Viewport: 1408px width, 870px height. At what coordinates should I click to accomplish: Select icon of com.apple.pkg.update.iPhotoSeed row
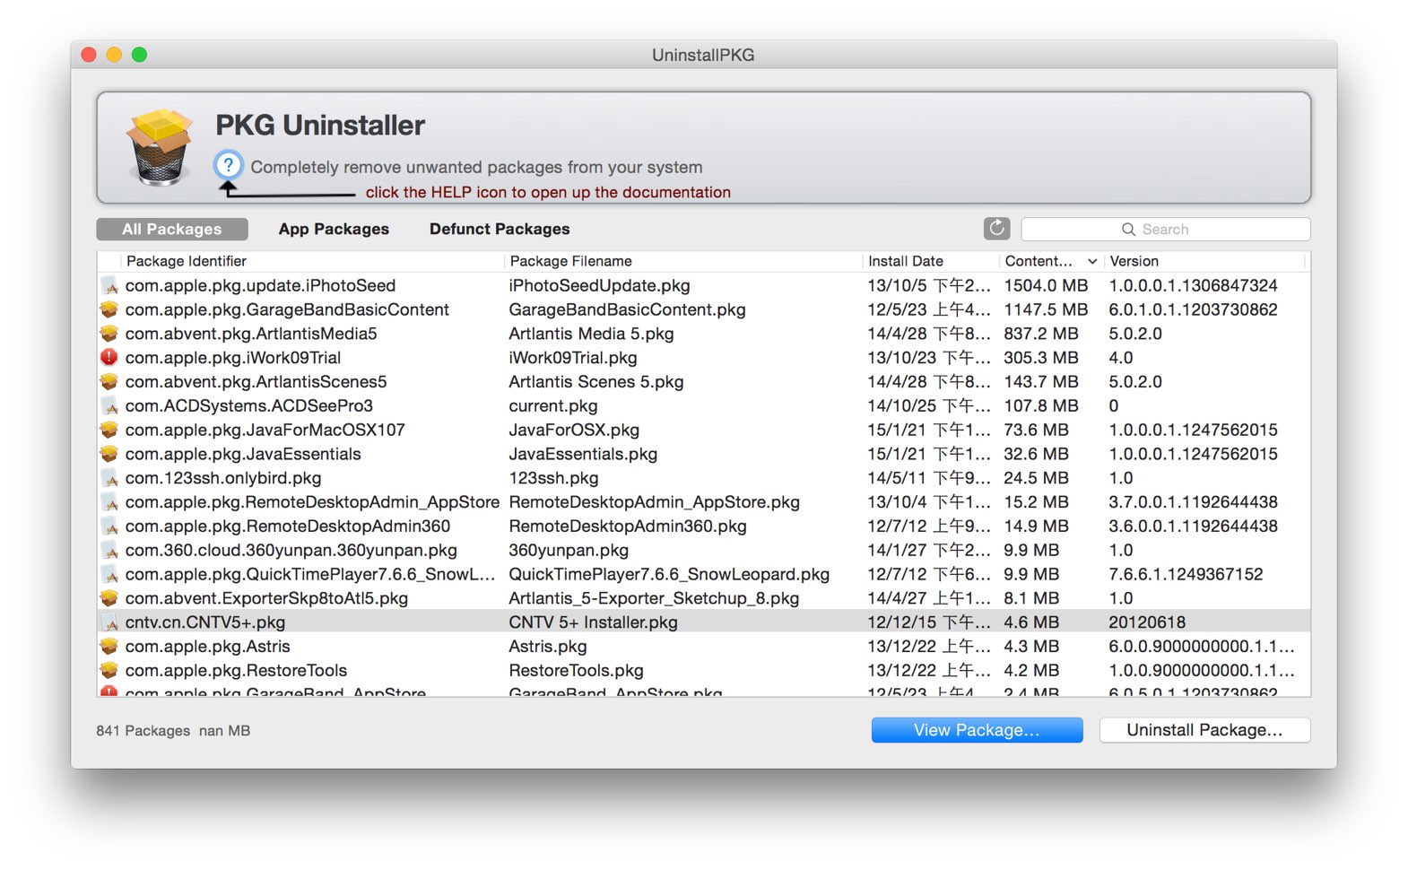pyautogui.click(x=109, y=285)
